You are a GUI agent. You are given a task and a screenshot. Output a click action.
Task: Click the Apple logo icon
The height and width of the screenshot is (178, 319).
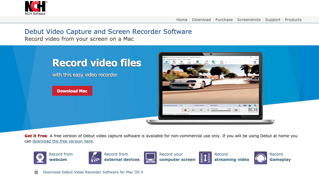[36, 172]
